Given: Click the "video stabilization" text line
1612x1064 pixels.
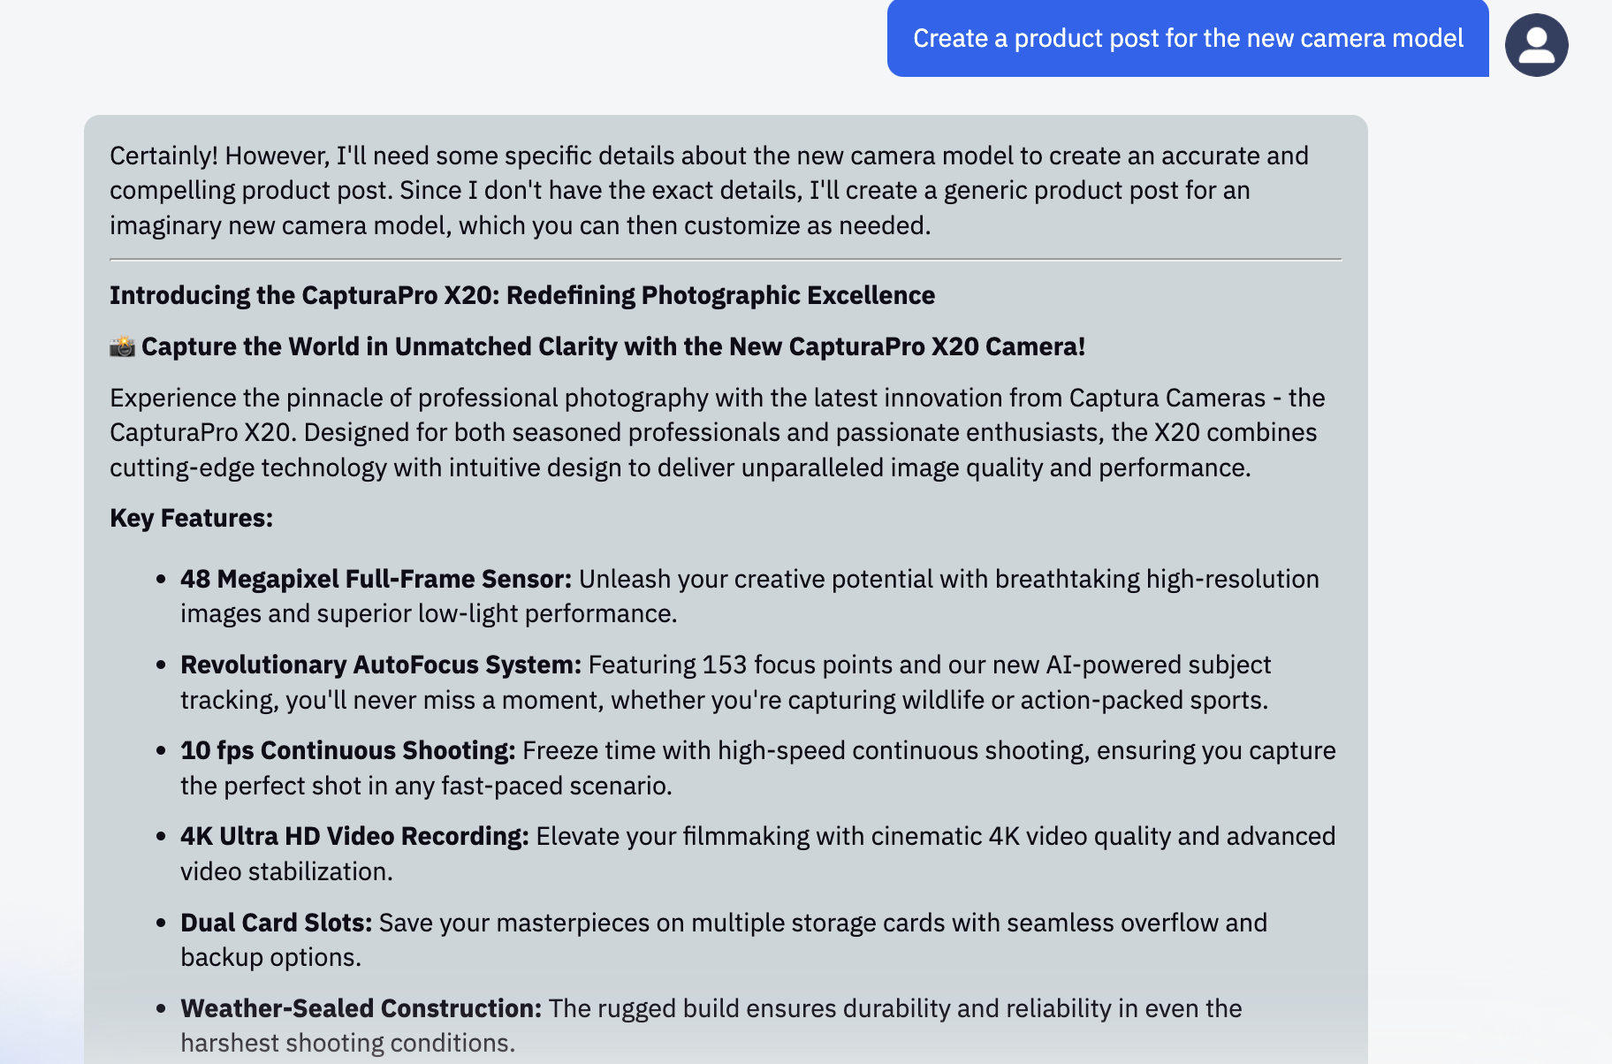Looking at the screenshot, I should coord(286,871).
